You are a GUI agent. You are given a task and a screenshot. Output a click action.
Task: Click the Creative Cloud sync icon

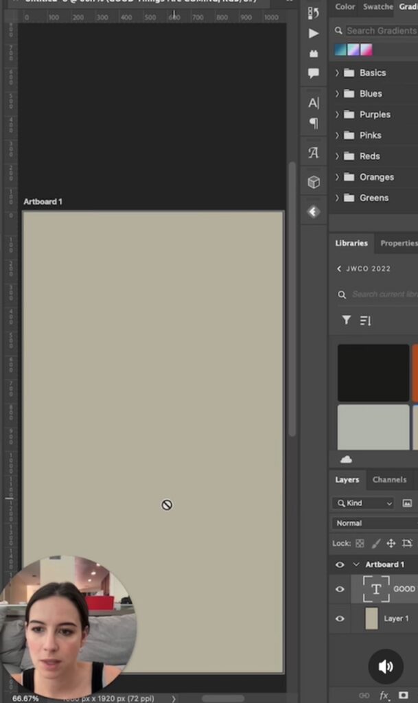[347, 459]
